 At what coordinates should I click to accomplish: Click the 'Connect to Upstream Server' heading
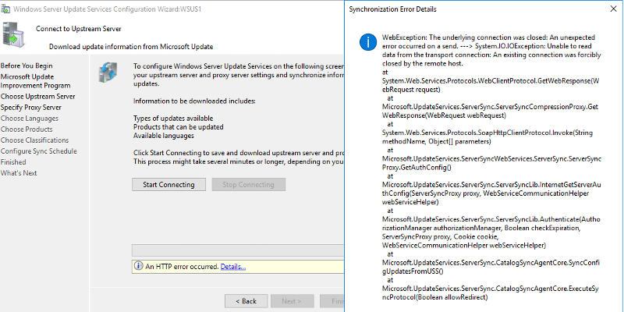[x=79, y=29]
